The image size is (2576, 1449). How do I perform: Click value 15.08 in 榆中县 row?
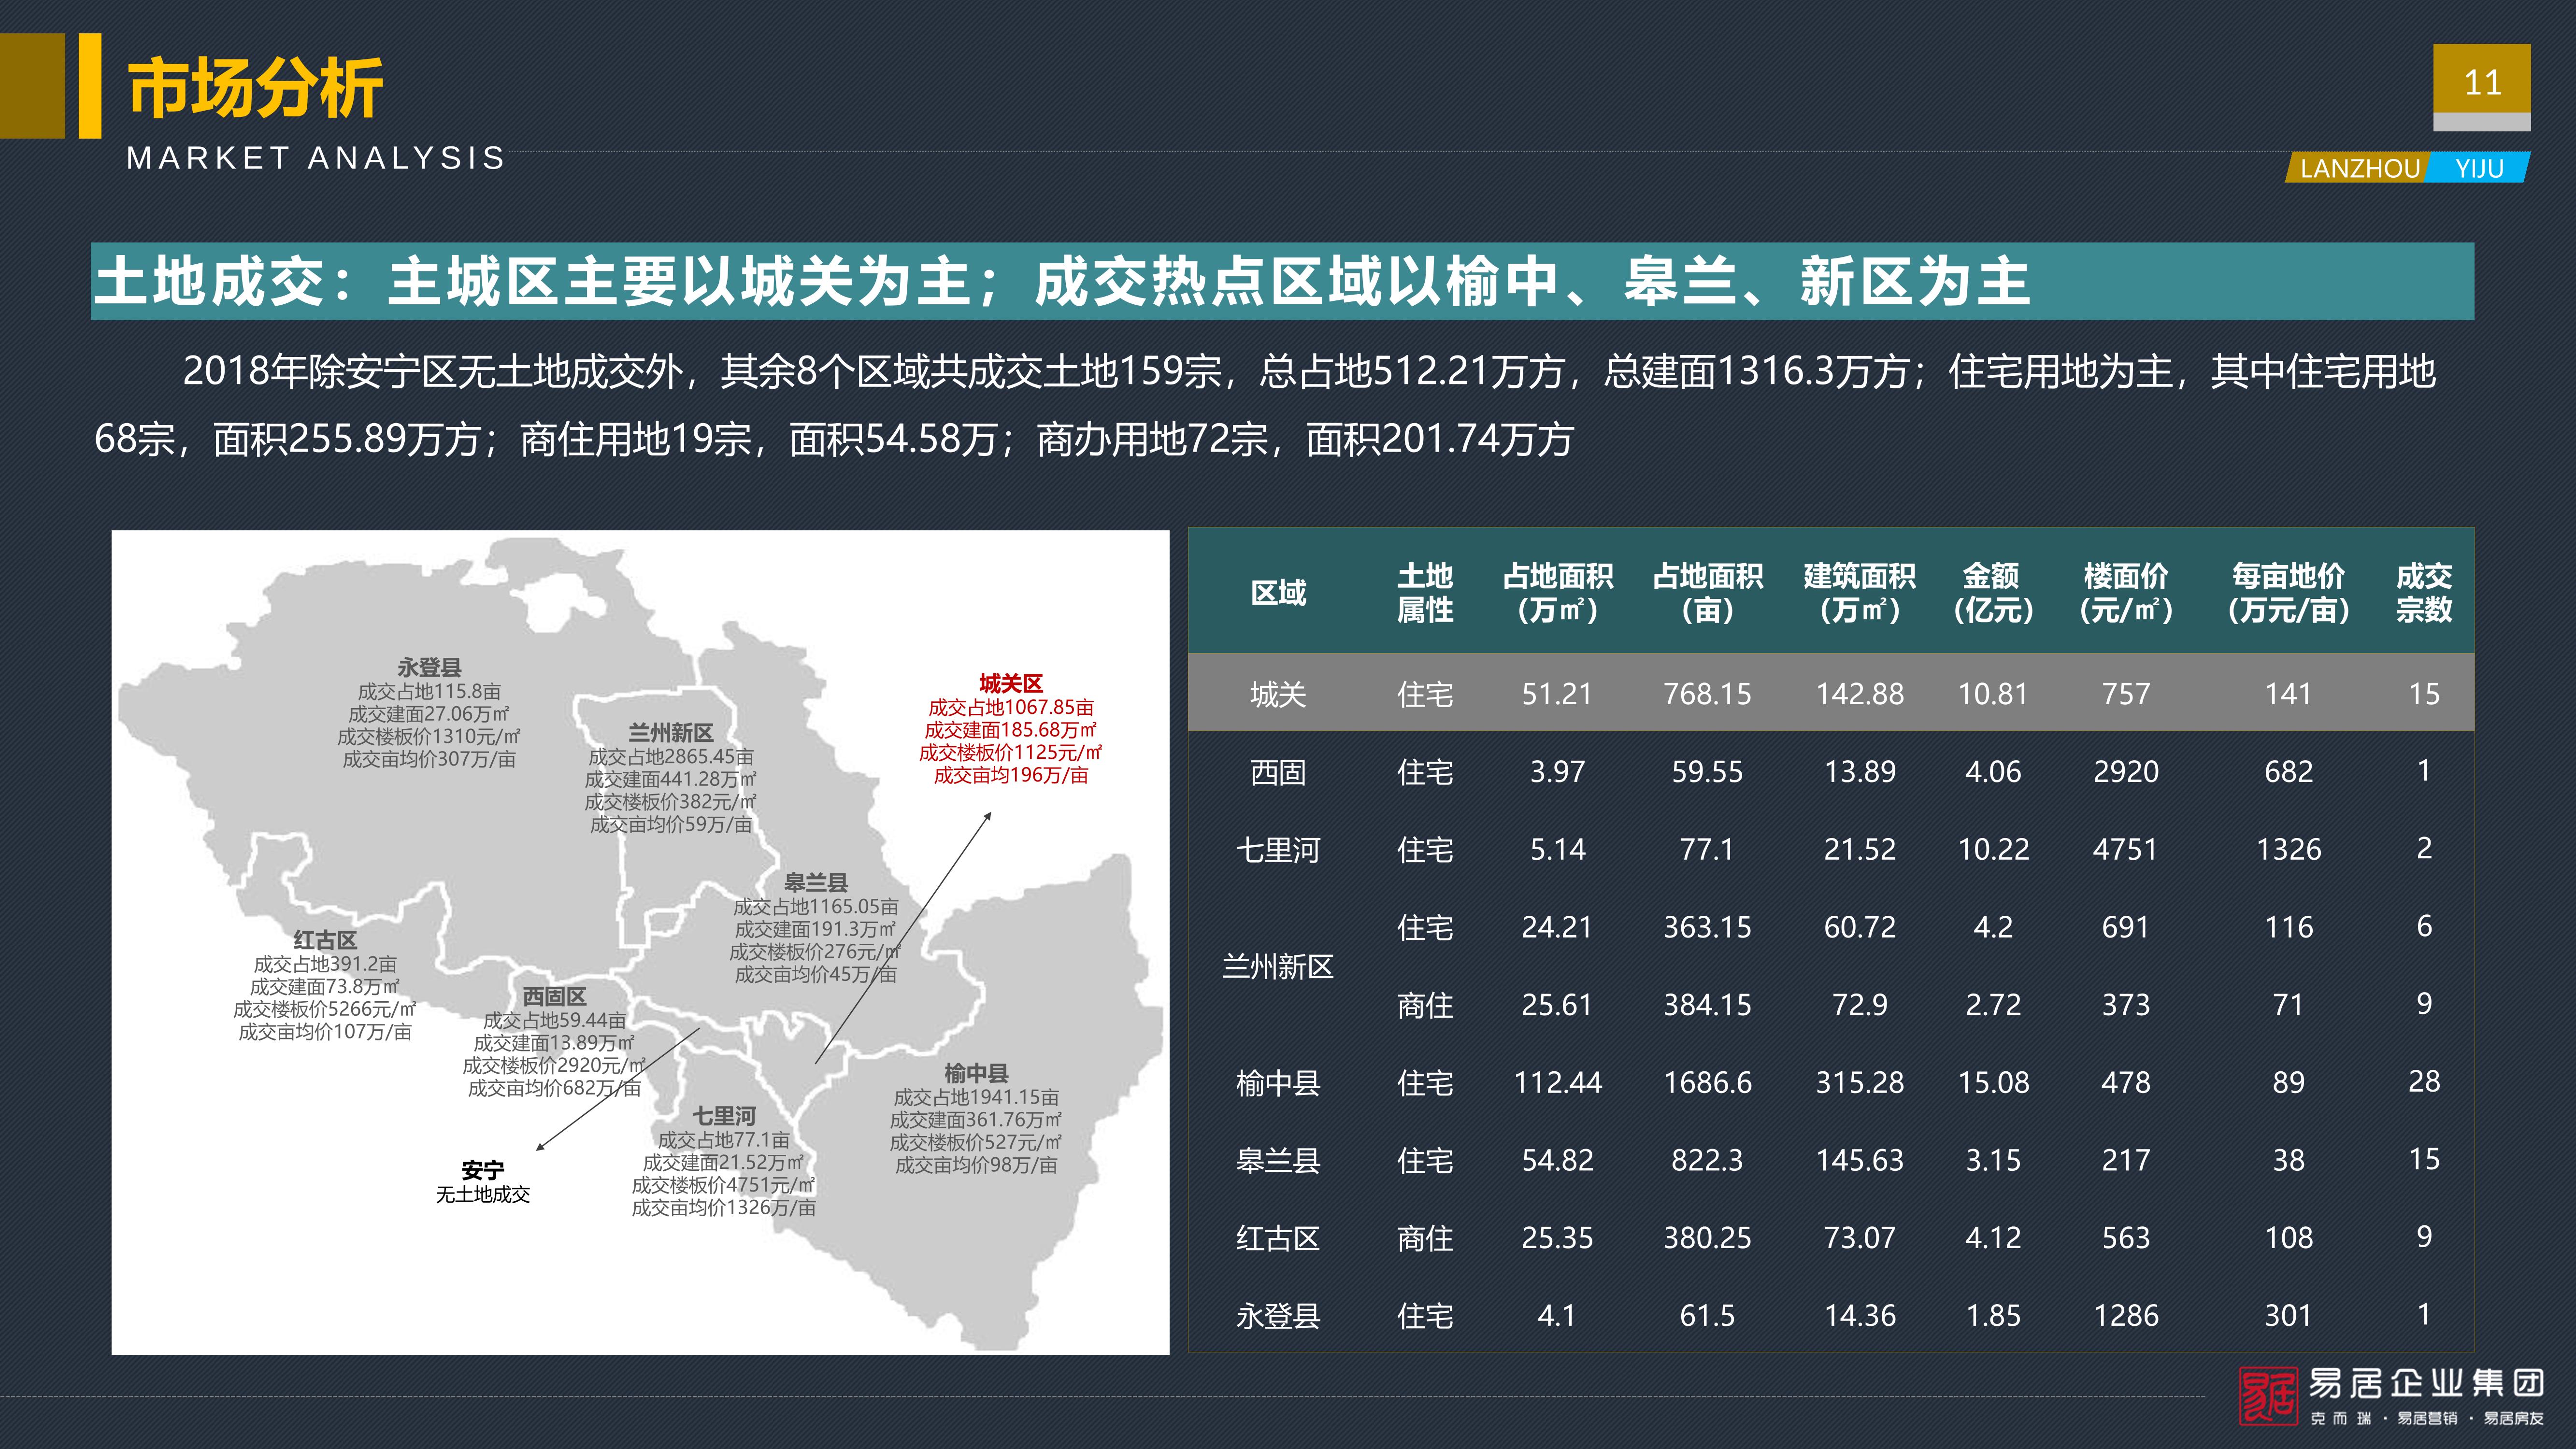[1993, 1083]
